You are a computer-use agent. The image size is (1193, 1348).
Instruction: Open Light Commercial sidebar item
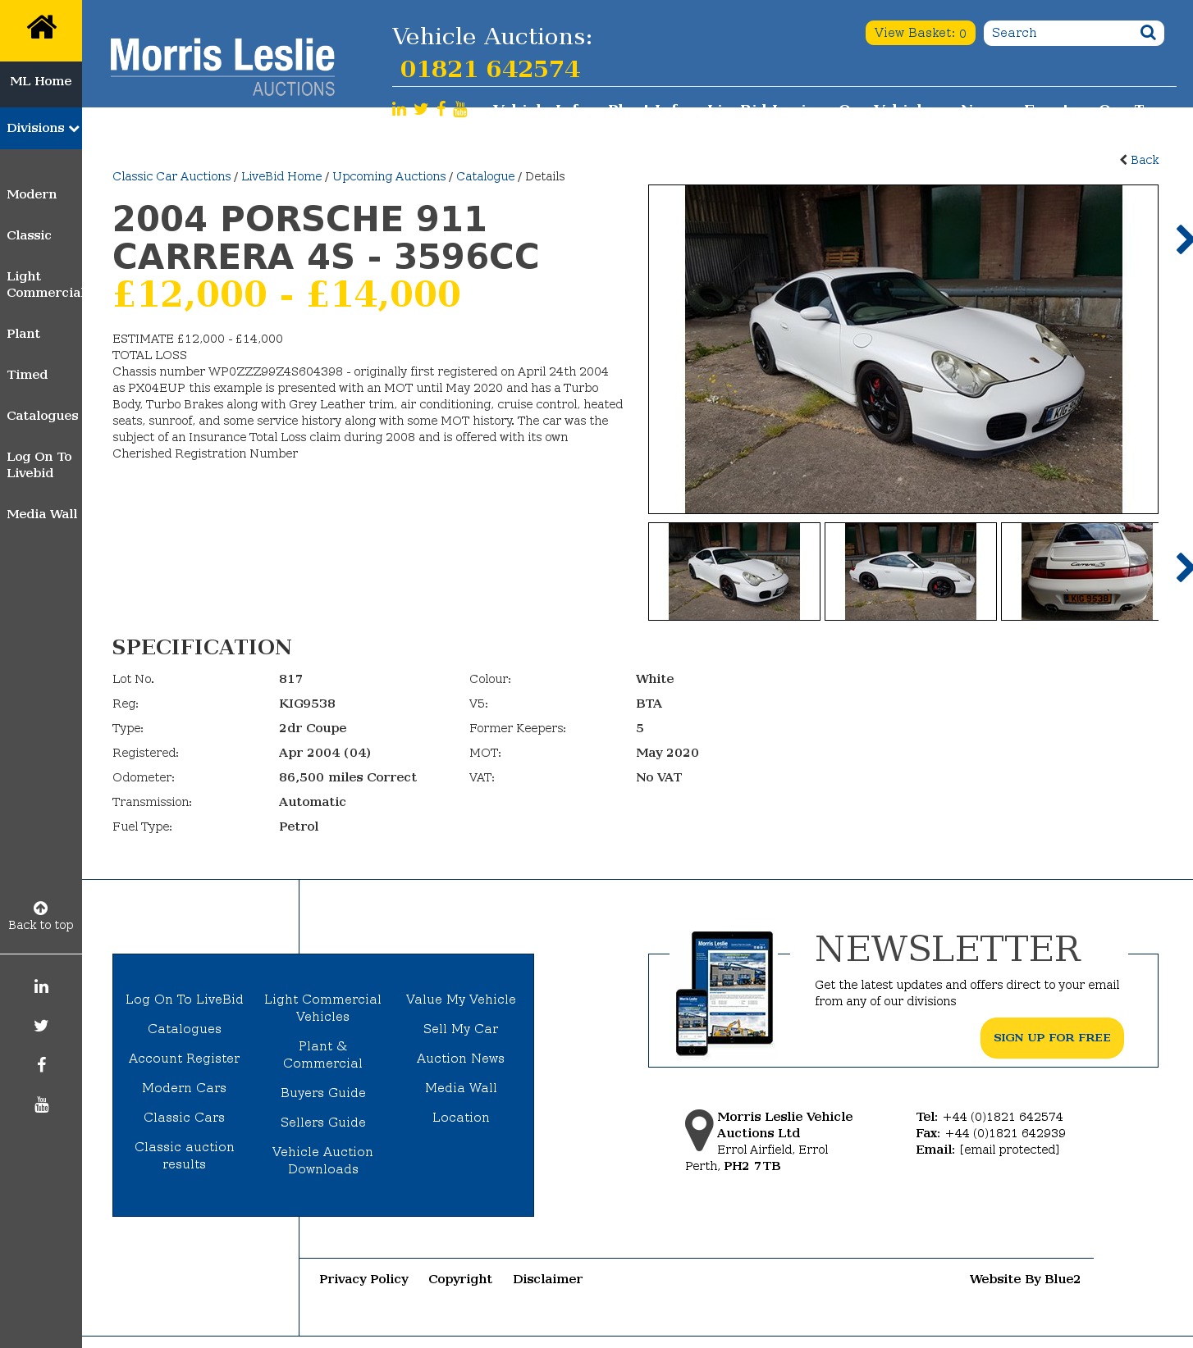pos(43,285)
